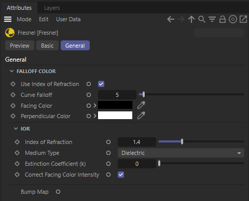Disable Correct Facing Color Intensity checkbox
The width and height of the screenshot is (249, 201).
(x=121, y=175)
